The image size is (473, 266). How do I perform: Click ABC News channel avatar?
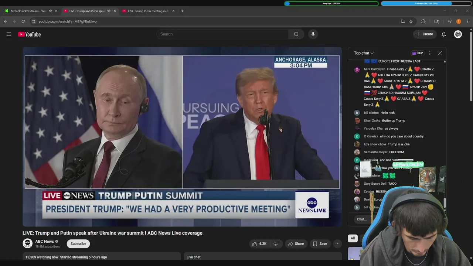click(27, 243)
